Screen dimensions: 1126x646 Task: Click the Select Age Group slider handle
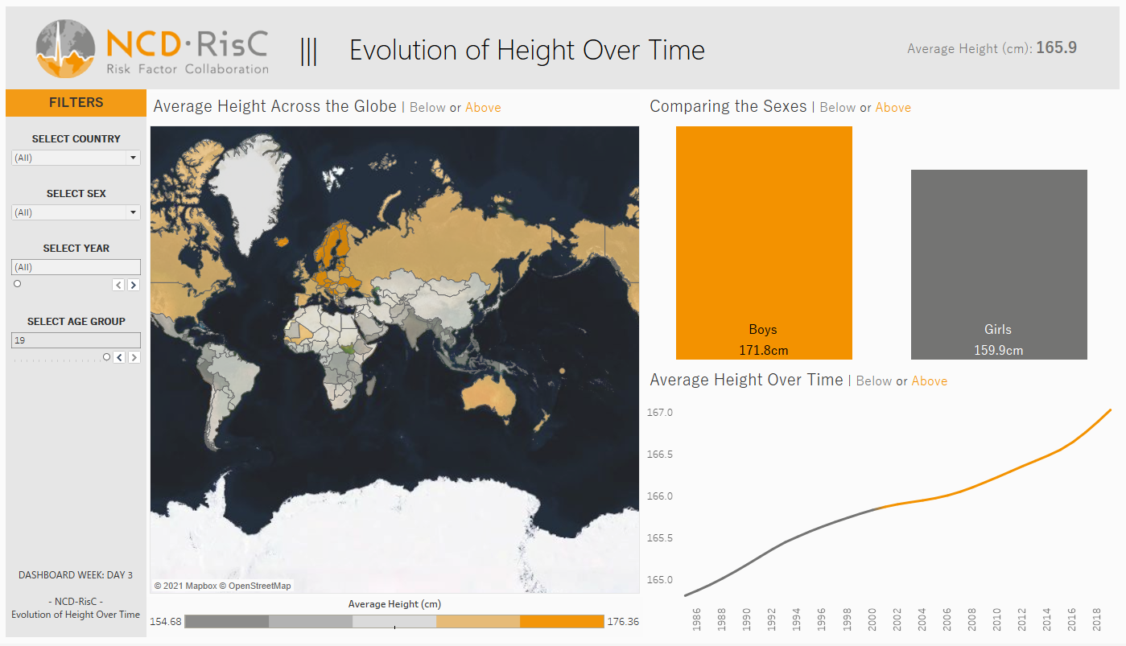coord(106,356)
